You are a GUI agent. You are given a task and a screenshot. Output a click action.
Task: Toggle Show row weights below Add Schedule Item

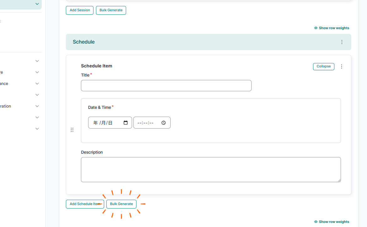[332, 222]
